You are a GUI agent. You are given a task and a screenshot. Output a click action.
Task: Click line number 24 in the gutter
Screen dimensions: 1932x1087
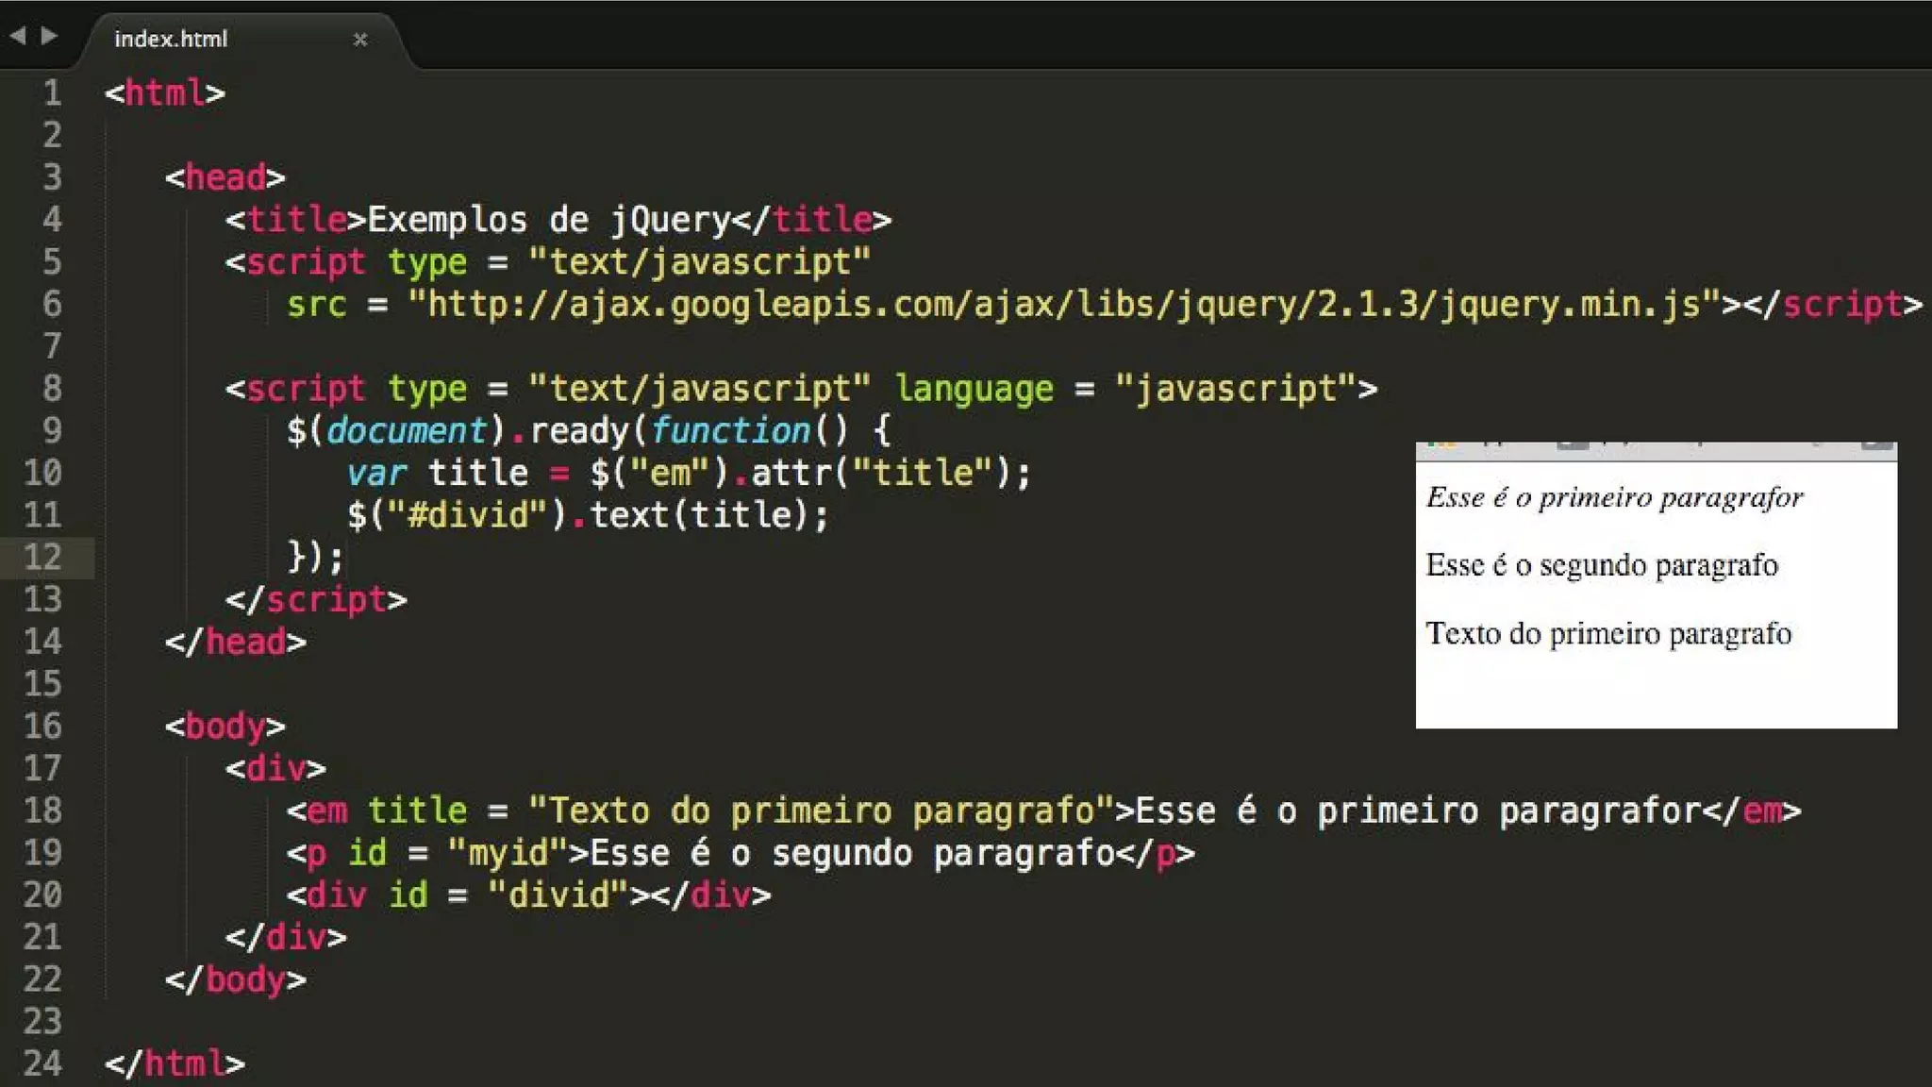pos(42,1062)
